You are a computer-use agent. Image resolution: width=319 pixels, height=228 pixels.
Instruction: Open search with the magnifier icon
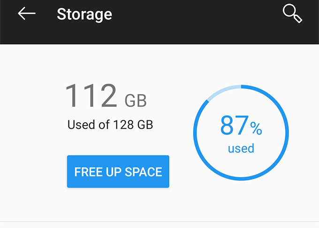click(292, 14)
